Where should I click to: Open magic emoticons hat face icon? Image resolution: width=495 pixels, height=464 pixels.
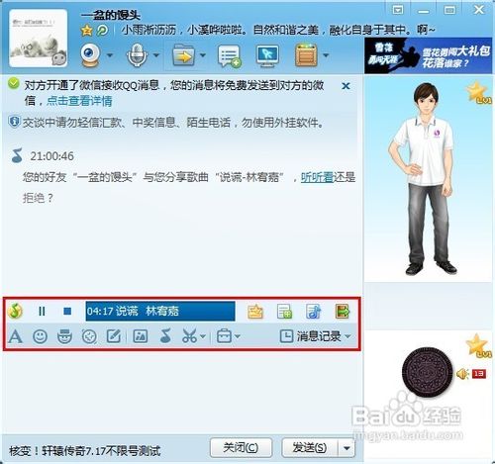[64, 336]
